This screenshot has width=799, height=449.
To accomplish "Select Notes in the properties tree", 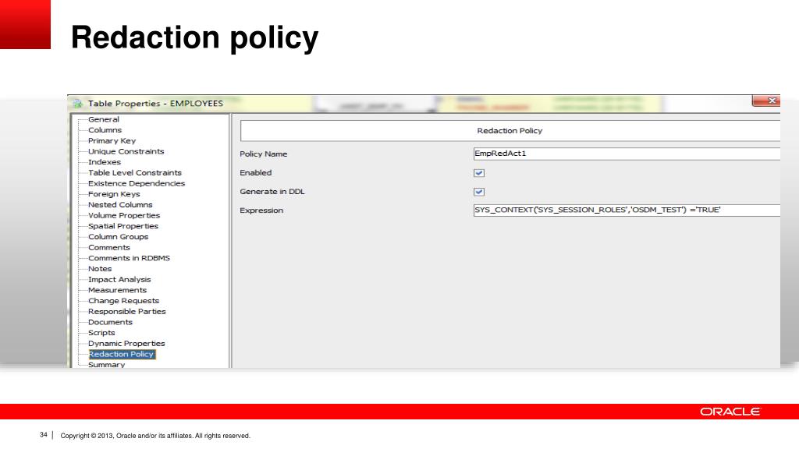I will (100, 269).
